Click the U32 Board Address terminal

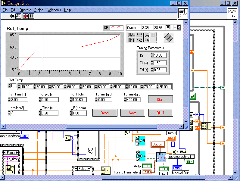pos(24,136)
